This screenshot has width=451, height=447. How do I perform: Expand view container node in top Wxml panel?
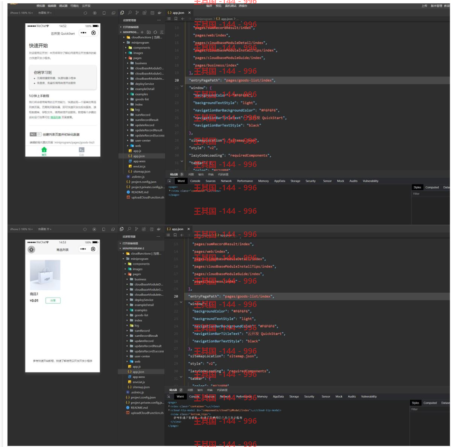pyautogui.click(x=170, y=191)
